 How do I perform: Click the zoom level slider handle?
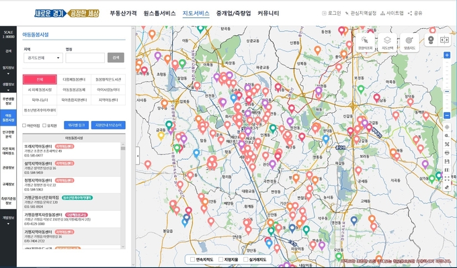point(447,91)
